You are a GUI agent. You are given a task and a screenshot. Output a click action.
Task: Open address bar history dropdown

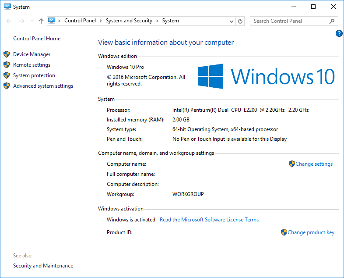[x=231, y=21]
